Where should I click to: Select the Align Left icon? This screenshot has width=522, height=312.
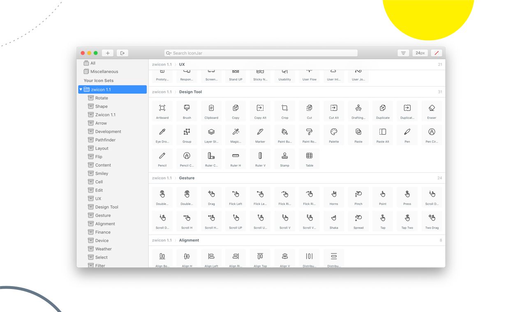(x=211, y=259)
